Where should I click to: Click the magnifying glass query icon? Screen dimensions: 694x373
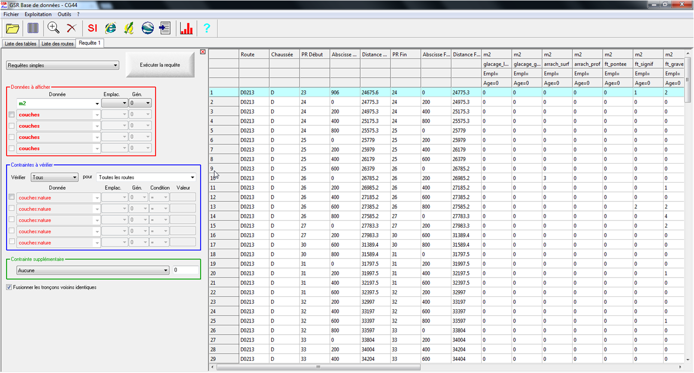coord(54,28)
